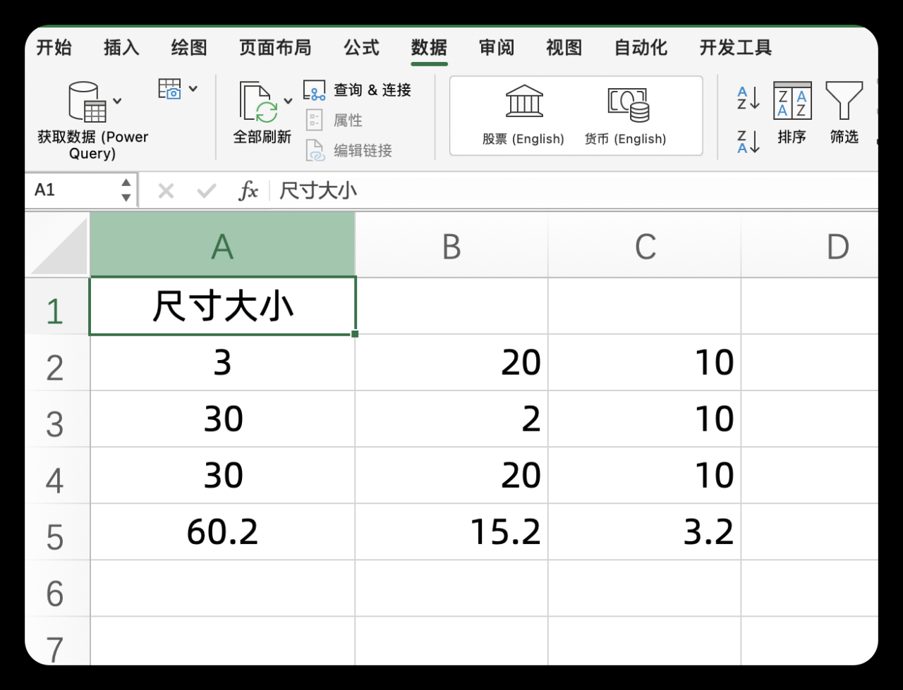
Task: Confirm entry with the checkmark icon
Action: point(207,190)
